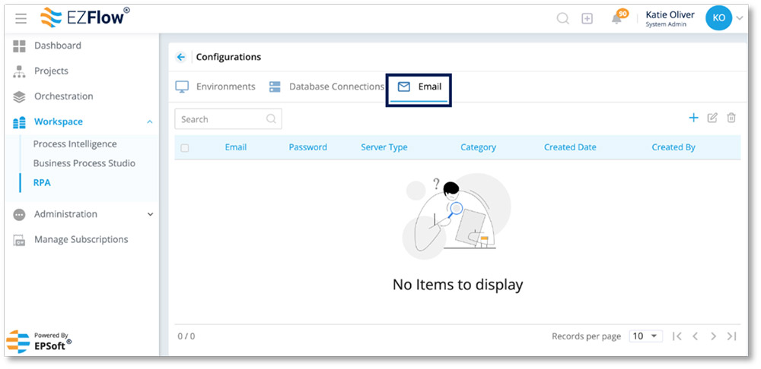
Task: Sort by the Server Type column header
Action: [384, 147]
